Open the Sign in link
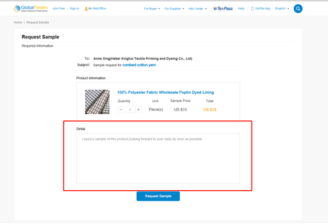This screenshot has width=328, height=224. click(74, 8)
